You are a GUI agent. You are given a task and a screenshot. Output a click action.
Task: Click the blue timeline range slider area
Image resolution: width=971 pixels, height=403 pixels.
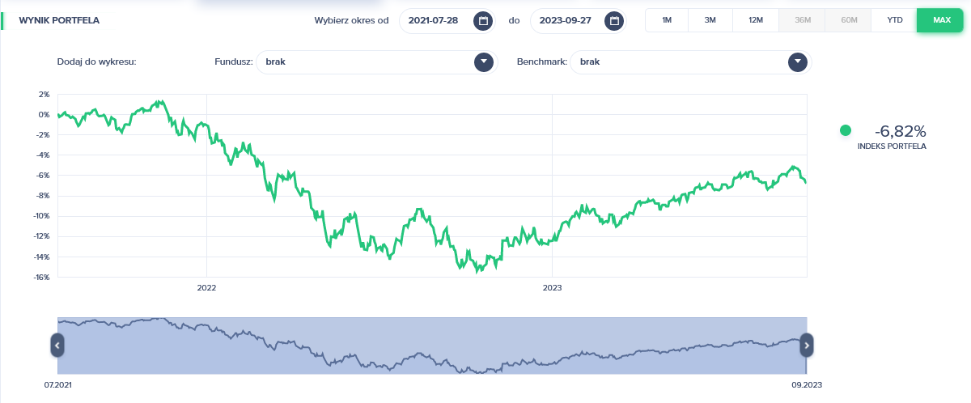point(432,346)
